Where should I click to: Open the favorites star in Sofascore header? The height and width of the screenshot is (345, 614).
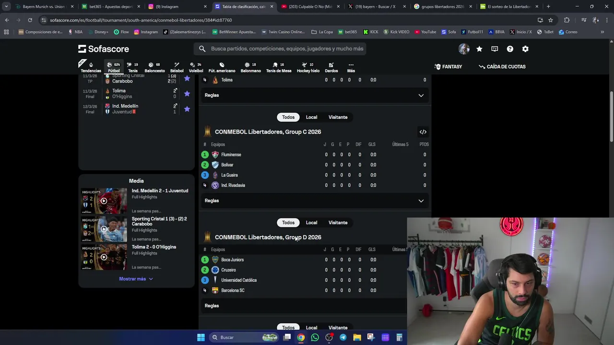pyautogui.click(x=479, y=49)
